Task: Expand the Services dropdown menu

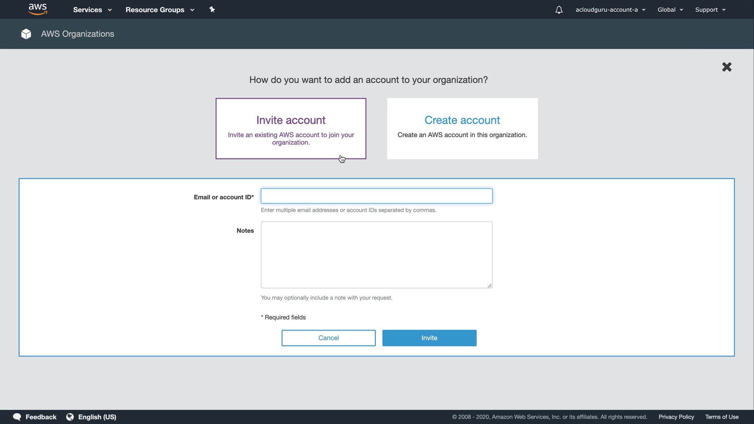Action: [x=92, y=10]
